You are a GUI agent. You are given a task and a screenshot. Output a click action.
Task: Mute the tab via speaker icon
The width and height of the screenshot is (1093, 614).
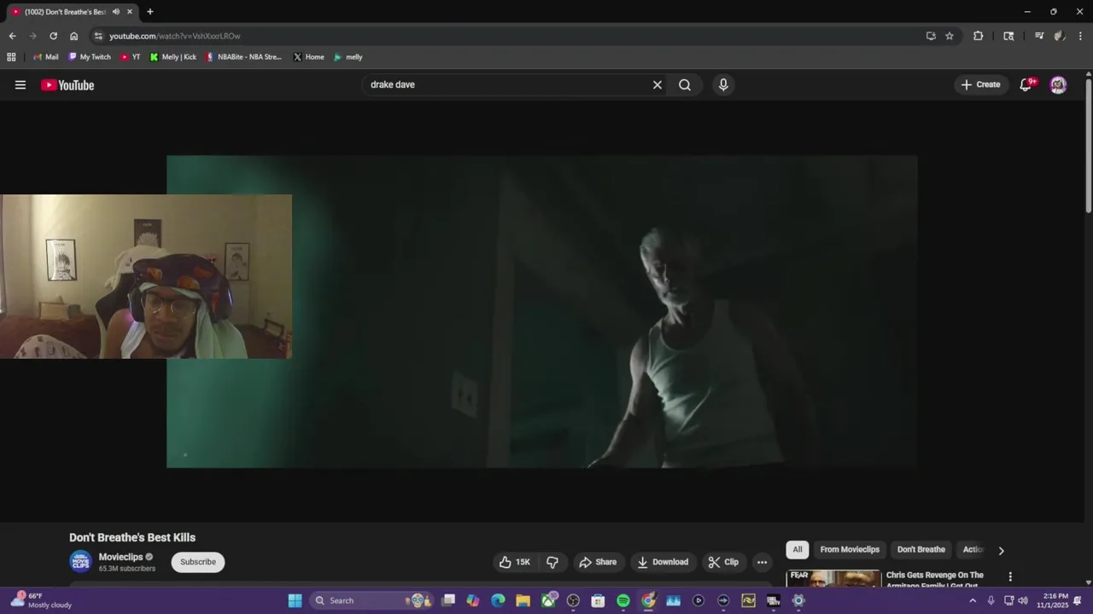(115, 12)
